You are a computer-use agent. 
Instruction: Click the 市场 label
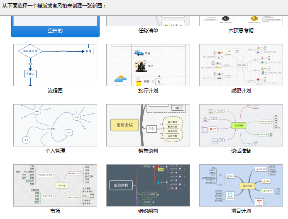55,211
